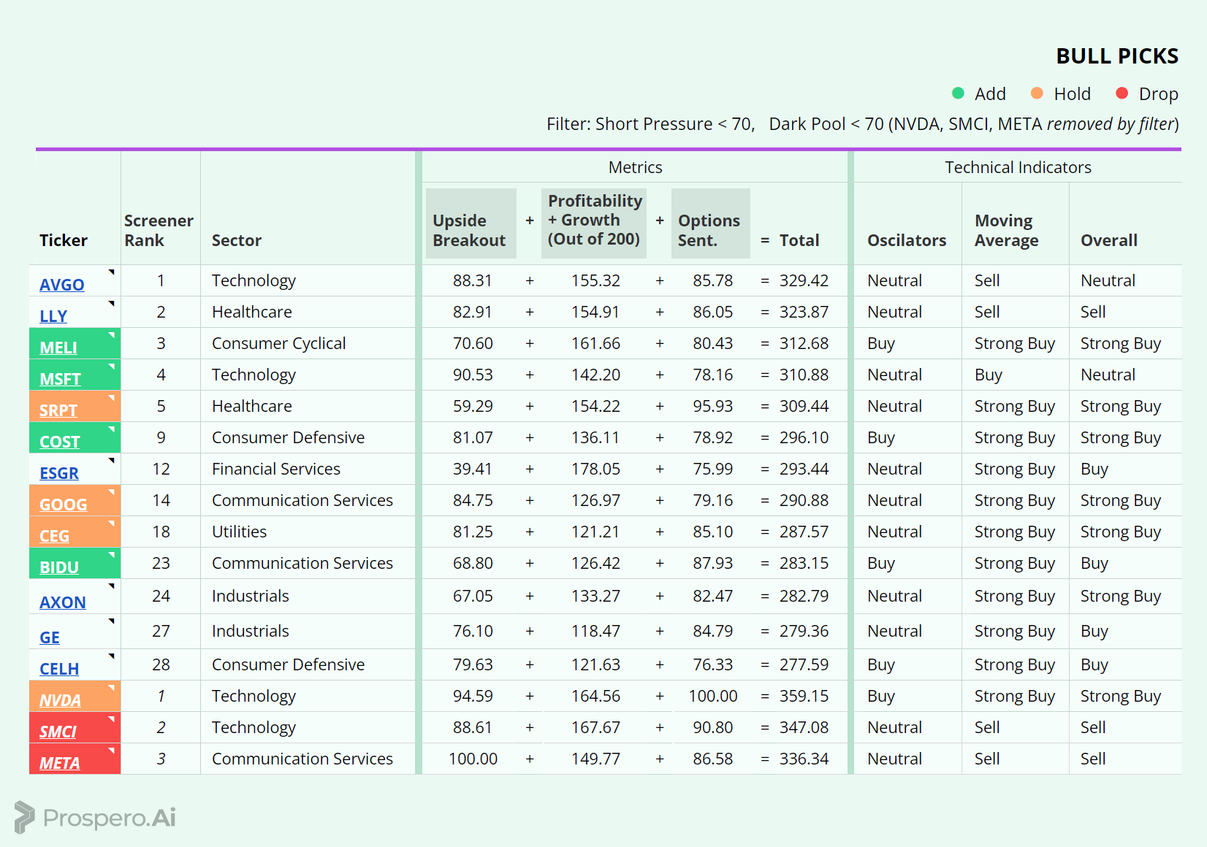Open the LLY ticker link
This screenshot has width=1207, height=847.
tap(53, 316)
